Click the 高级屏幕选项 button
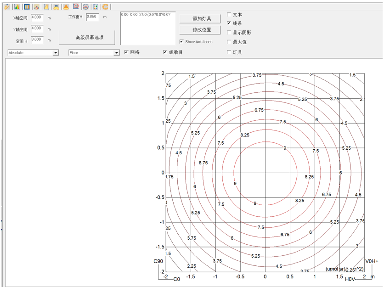This screenshot has height=287, width=384. [x=87, y=38]
